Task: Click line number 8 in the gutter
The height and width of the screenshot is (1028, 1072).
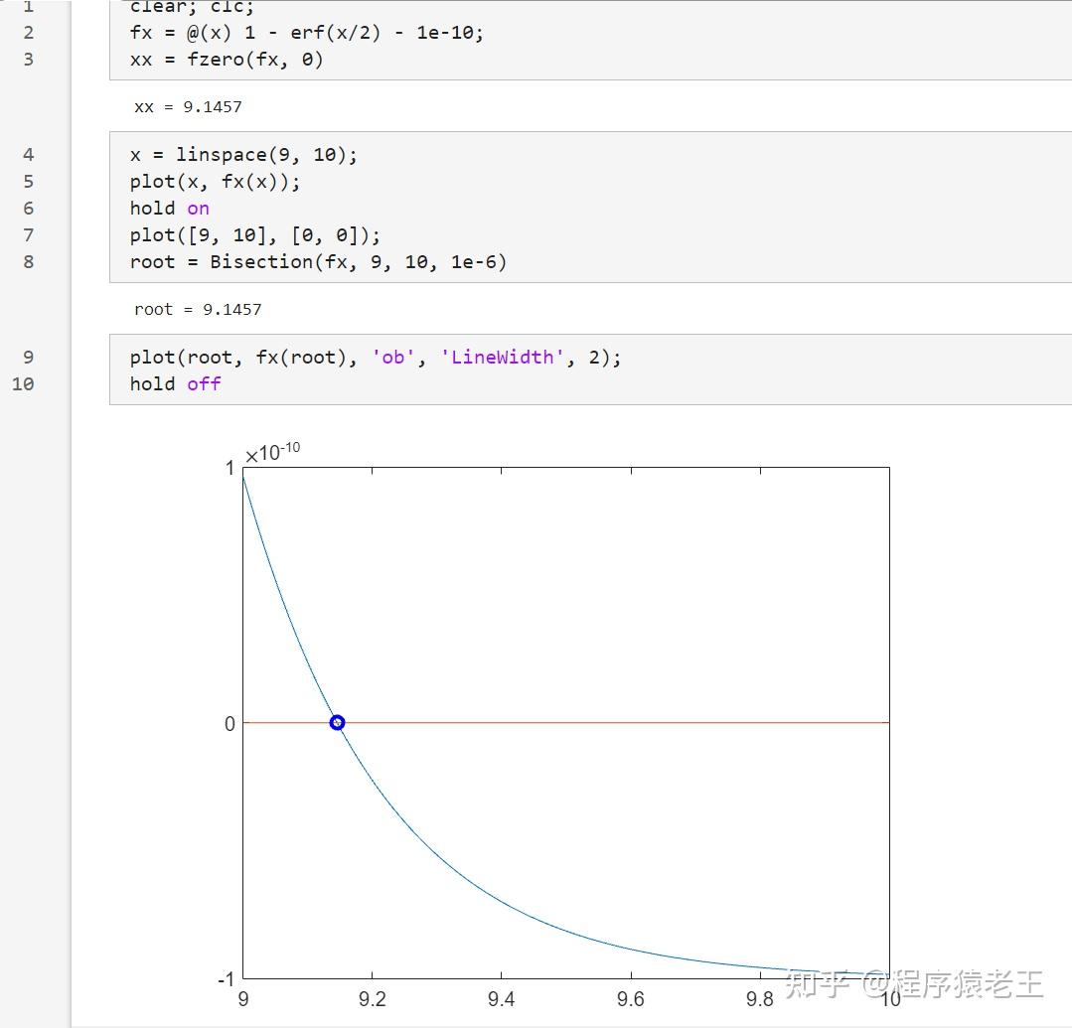Action: pyautogui.click(x=28, y=262)
